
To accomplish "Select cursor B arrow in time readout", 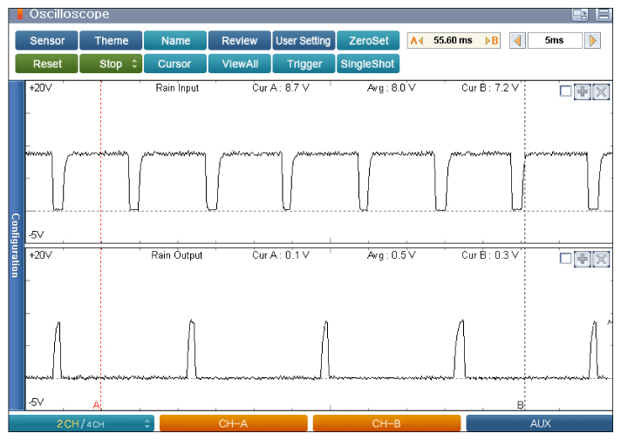I will (x=492, y=41).
